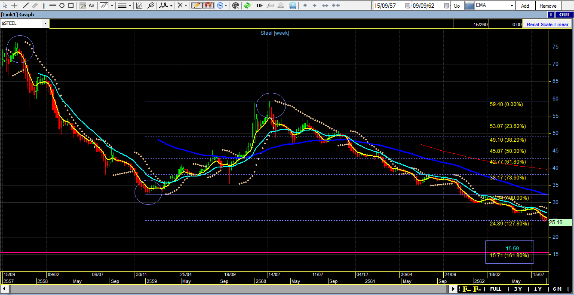The image size is (574, 295).
Task: Activate the Aa text annotation tool
Action: click(x=92, y=6)
